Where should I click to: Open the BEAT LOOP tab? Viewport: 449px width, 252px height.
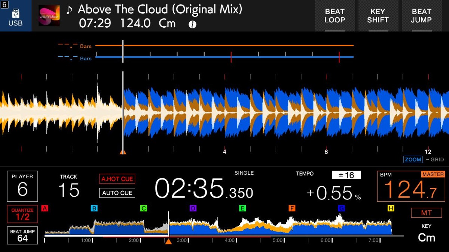[x=335, y=16]
